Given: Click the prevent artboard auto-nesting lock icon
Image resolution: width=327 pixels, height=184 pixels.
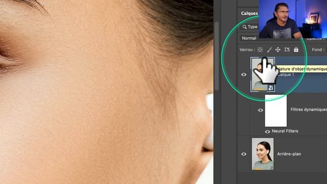Looking at the screenshot, I should [287, 50].
